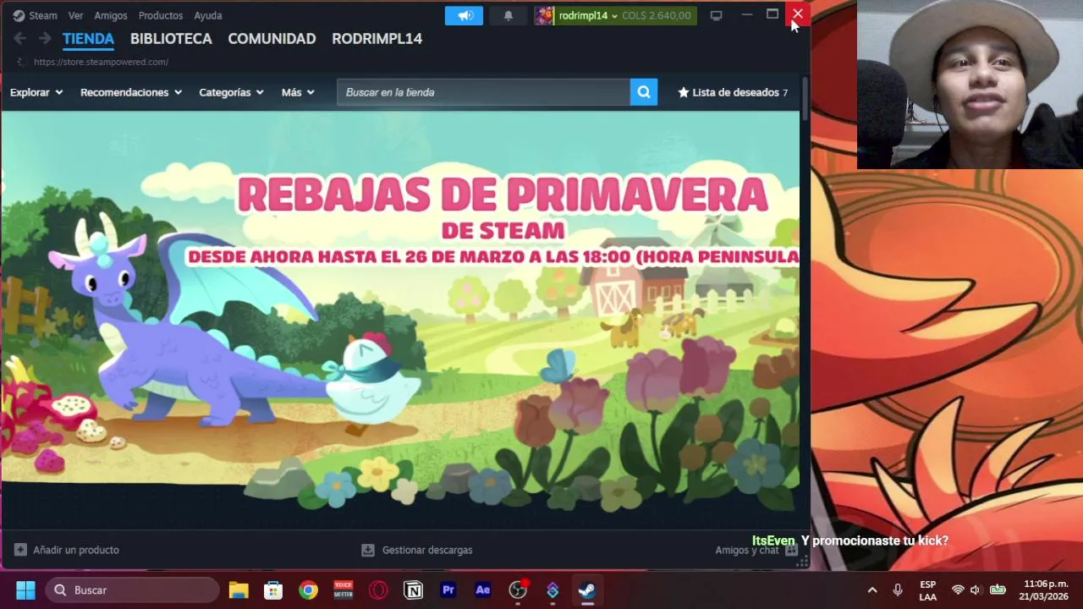The width and height of the screenshot is (1083, 609).
Task: Go back with the Steam back arrow
Action: click(x=19, y=38)
